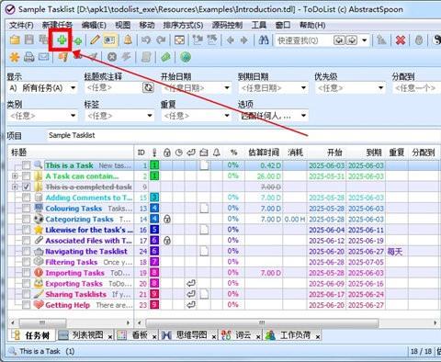The width and height of the screenshot is (441, 362).
Task: Open the 工具 menu
Action: click(259, 25)
